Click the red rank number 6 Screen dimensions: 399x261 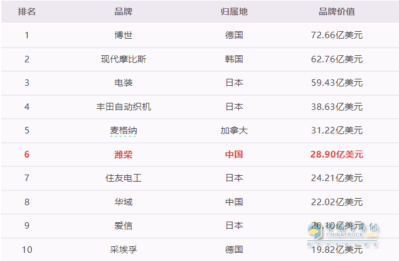point(26,154)
